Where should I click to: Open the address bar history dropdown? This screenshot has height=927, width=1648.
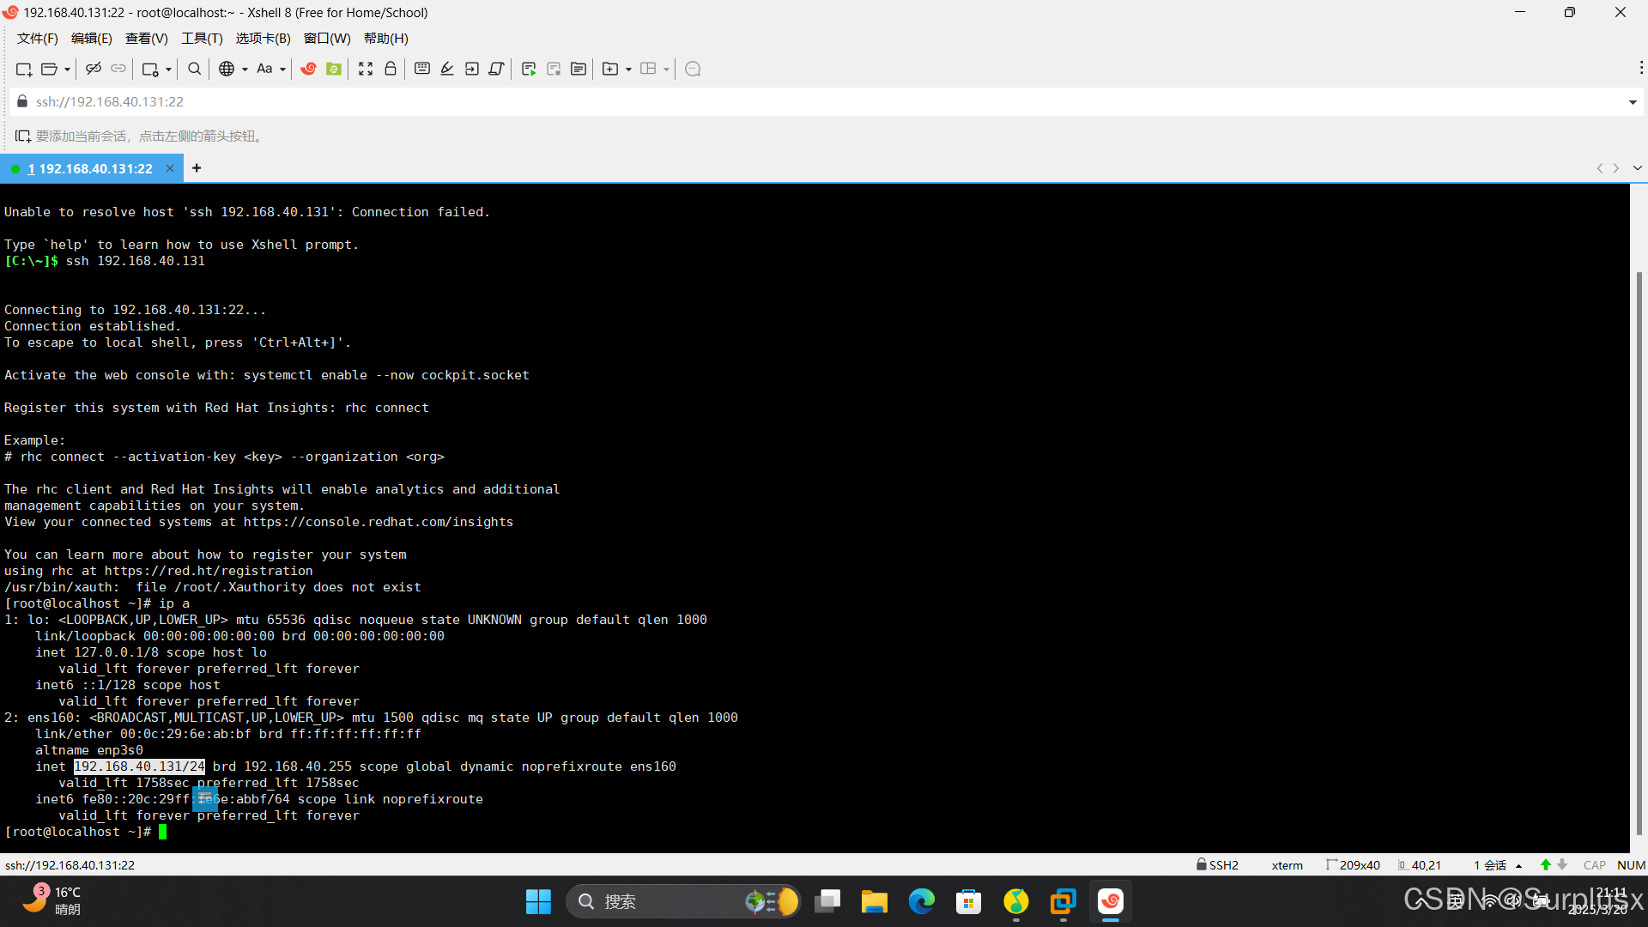click(1632, 102)
